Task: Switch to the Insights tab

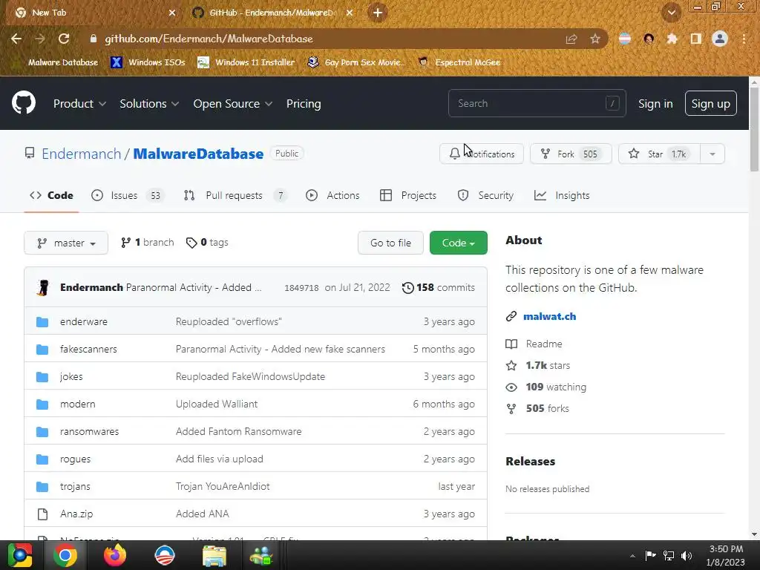Action: tap(562, 195)
